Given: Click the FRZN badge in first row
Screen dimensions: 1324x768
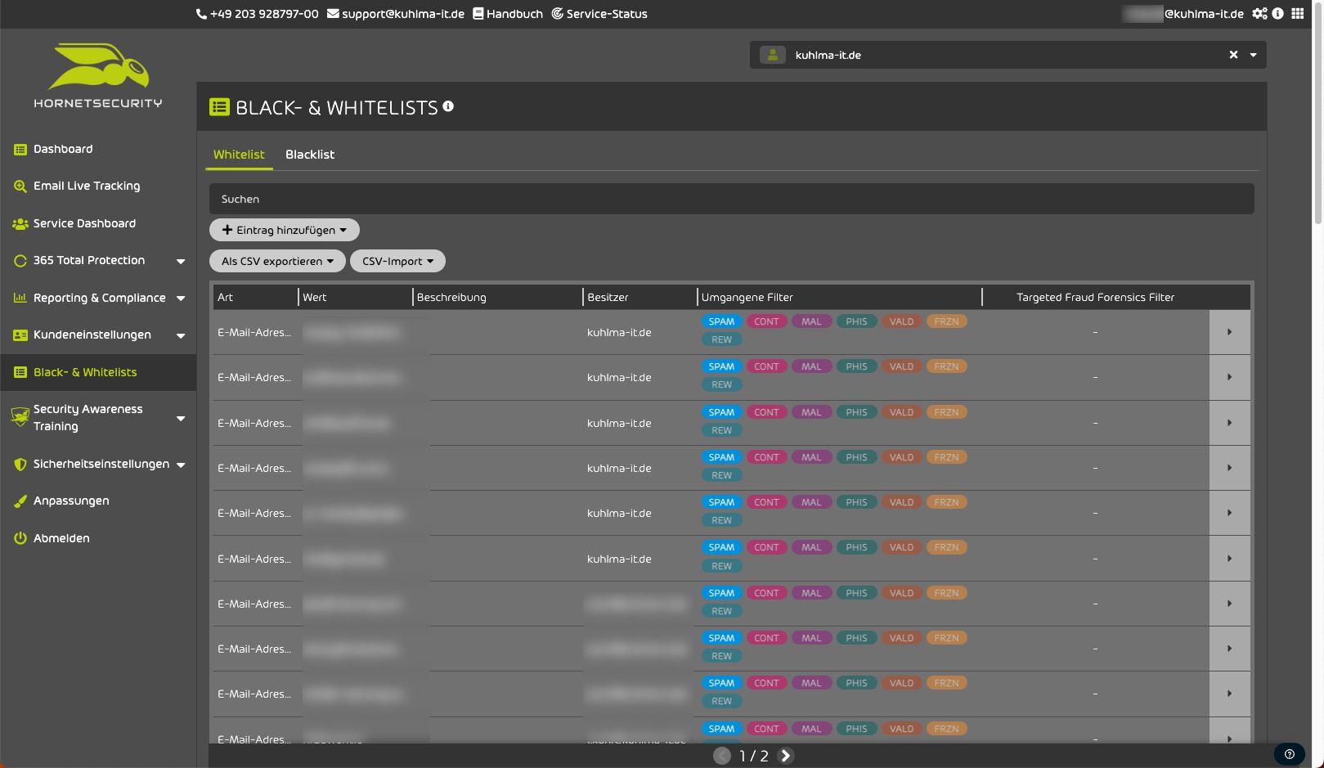Looking at the screenshot, I should click(946, 321).
